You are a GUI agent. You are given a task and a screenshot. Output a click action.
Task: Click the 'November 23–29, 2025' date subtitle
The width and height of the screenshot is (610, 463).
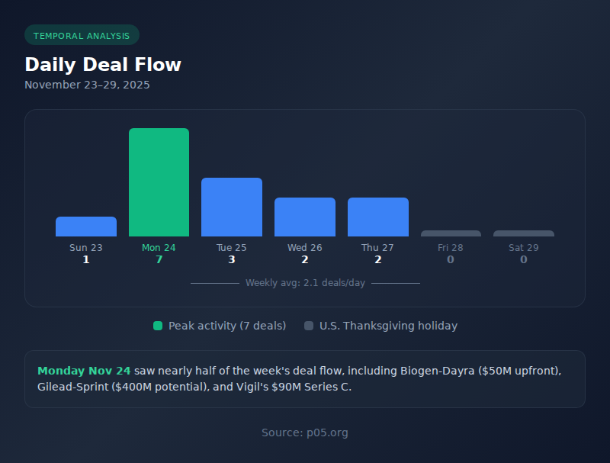(87, 85)
